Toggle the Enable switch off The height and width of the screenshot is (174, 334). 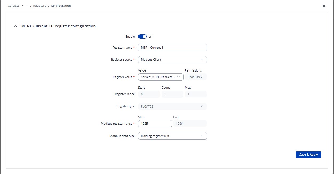point(142,37)
